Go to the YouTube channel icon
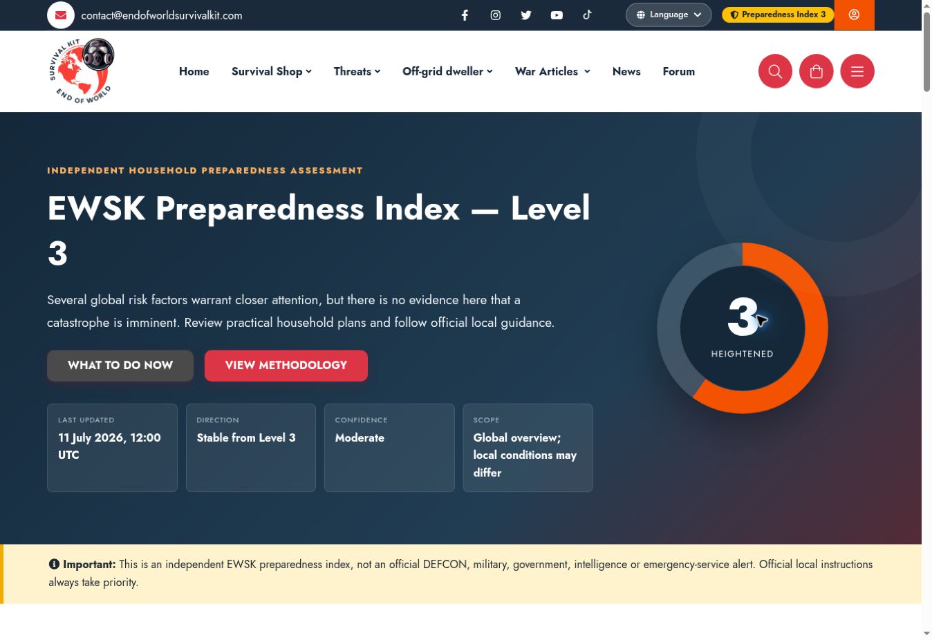This screenshot has height=640, width=932. click(x=557, y=15)
